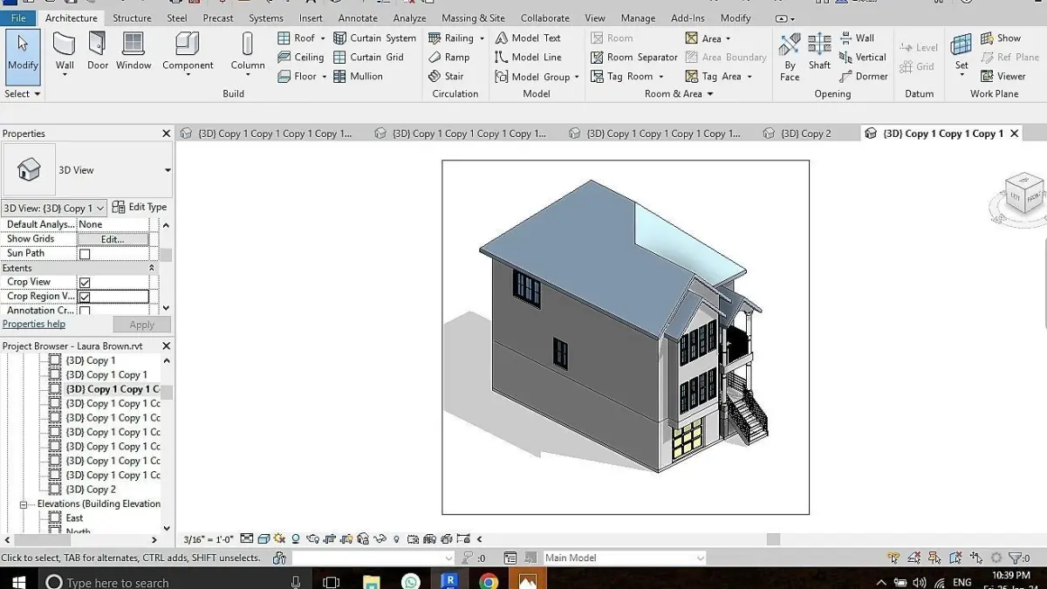Switch to the Structure ribbon tab
The image size is (1047, 589).
pos(132,17)
